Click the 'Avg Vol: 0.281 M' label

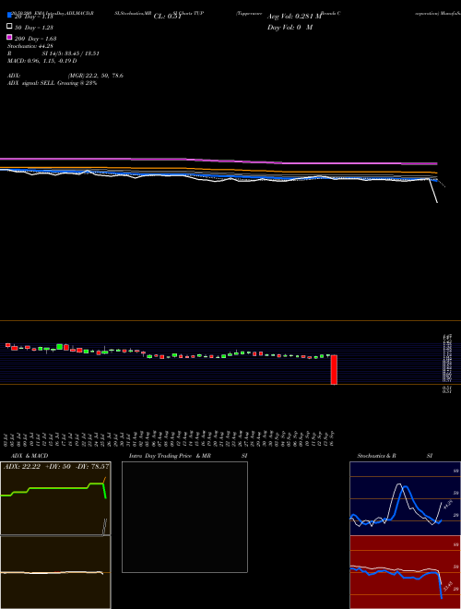(x=294, y=17)
